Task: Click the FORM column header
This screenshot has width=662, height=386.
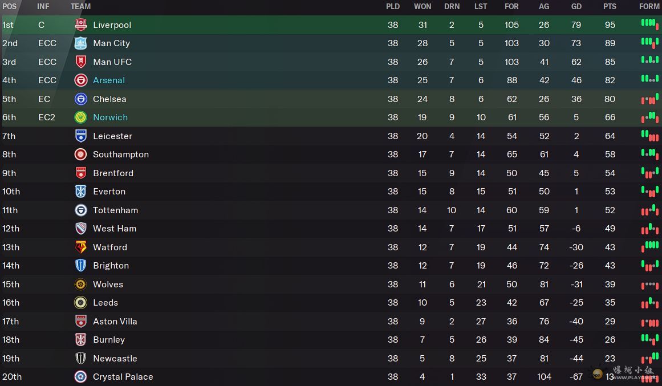Action: coord(649,7)
